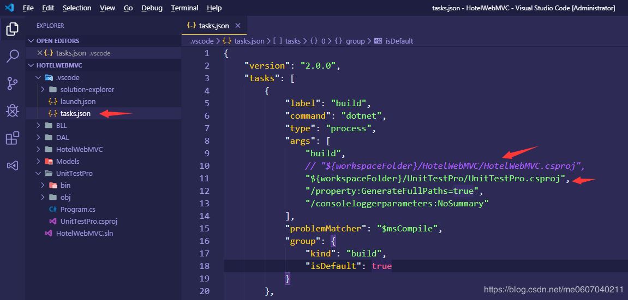628x300 pixels.
Task: Open the Help menu
Action: [214, 8]
